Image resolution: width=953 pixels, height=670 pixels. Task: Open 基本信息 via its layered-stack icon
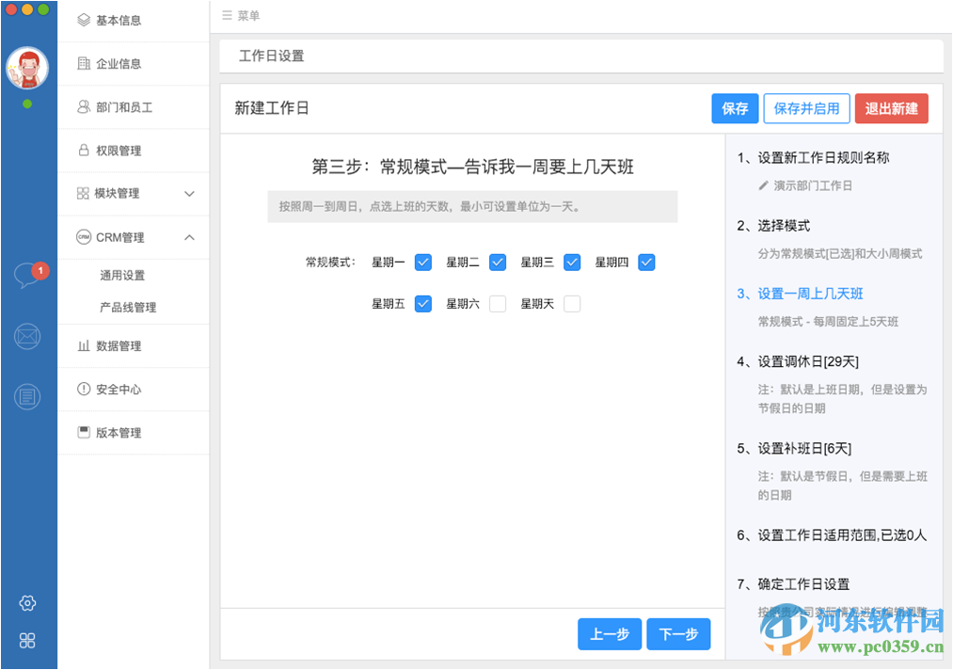pos(83,20)
